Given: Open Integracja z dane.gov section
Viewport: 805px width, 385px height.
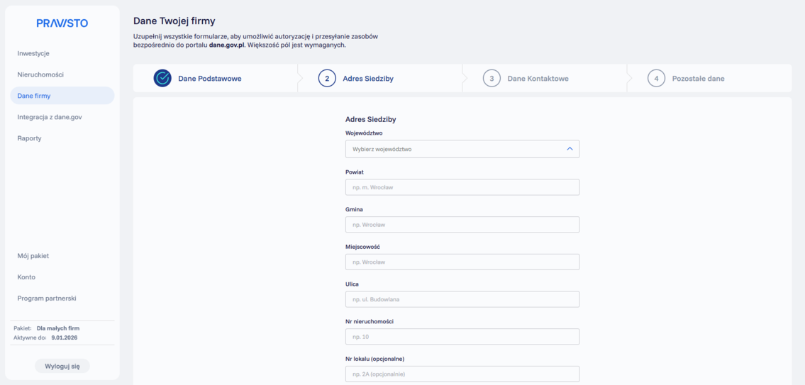Looking at the screenshot, I should coord(50,117).
